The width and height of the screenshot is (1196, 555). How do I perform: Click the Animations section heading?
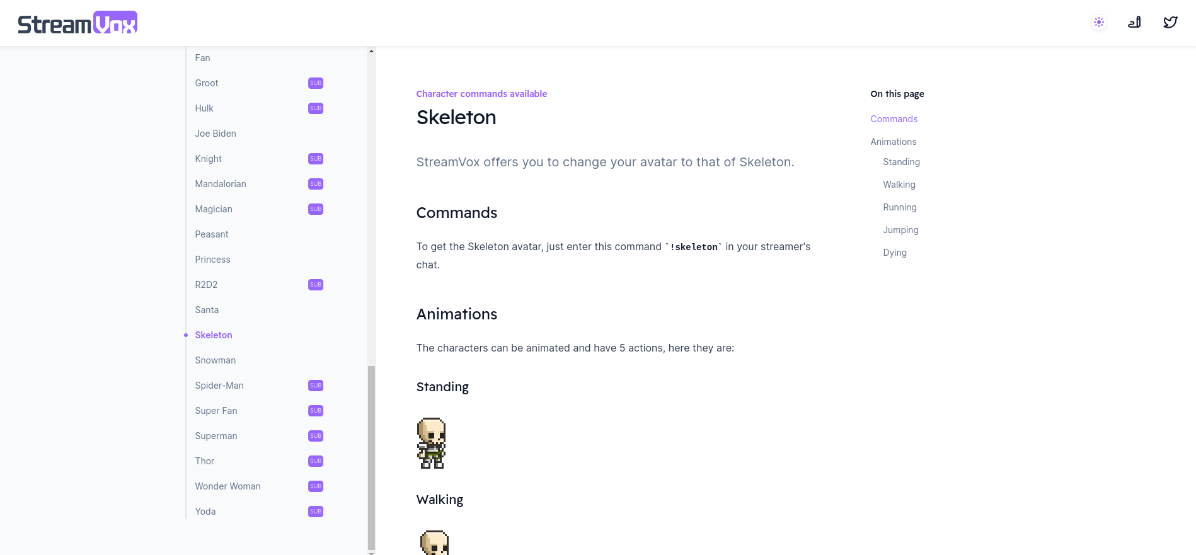pos(457,314)
